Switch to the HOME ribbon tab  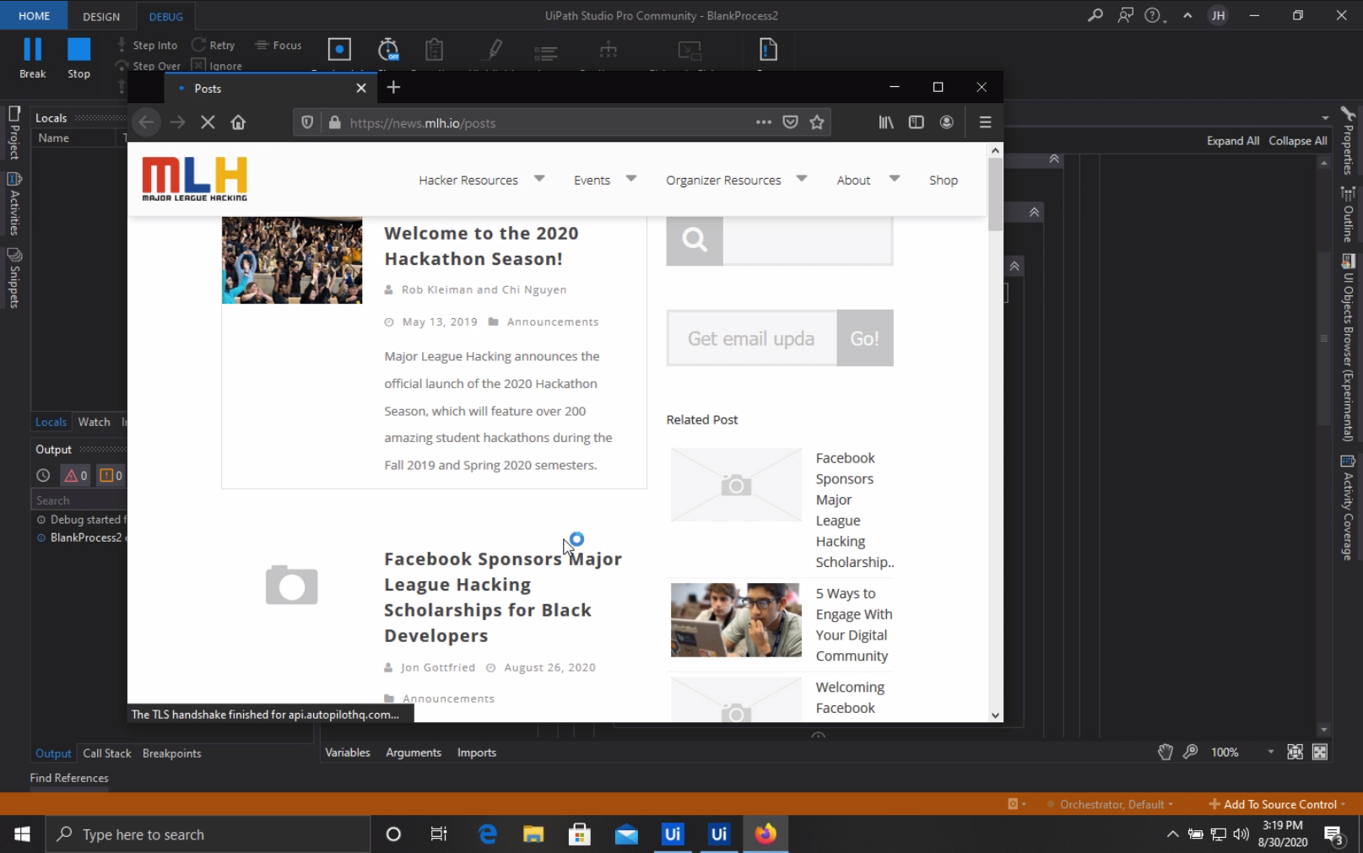(34, 16)
